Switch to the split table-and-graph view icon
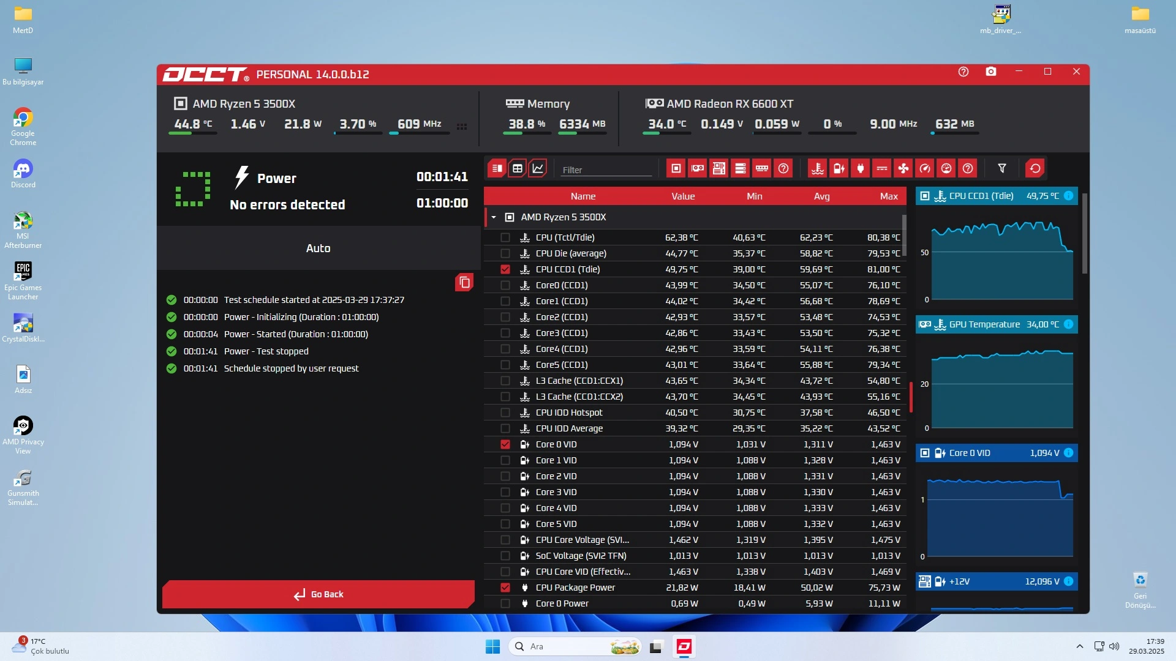 point(497,168)
